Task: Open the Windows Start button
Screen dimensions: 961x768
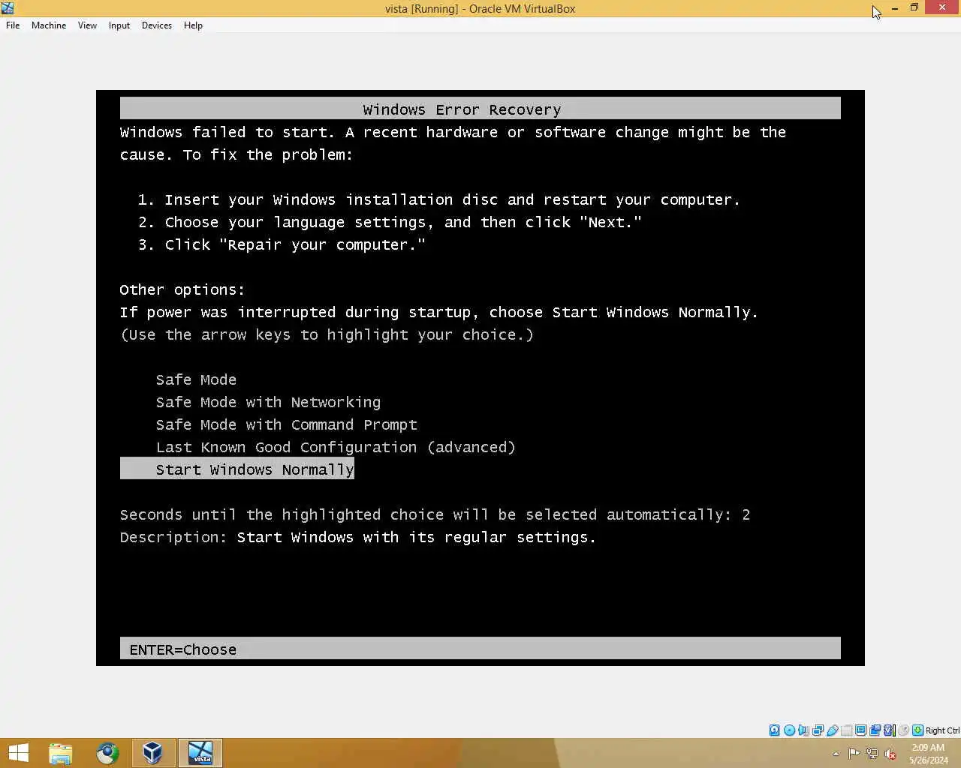Action: [18, 753]
